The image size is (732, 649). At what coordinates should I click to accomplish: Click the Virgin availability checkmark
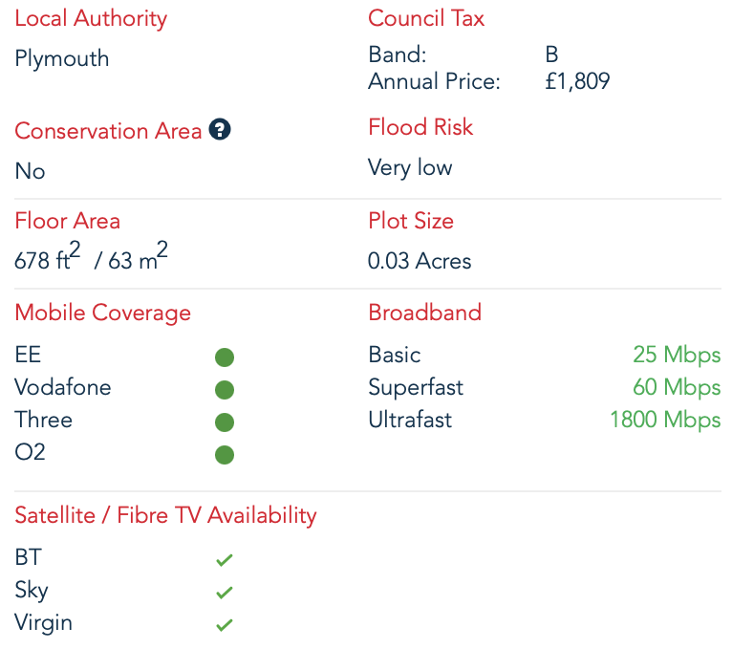point(225,625)
